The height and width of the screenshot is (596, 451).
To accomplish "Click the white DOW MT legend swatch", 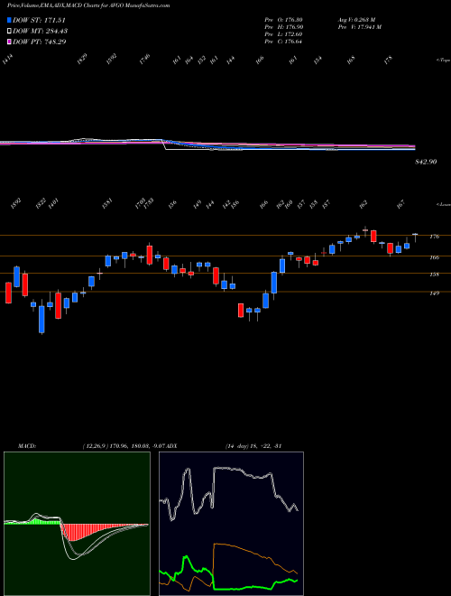I will 9,32.
